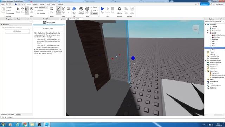Viewport: 225px width, 127px height.
Task: Click the Undo arrow in quick-access toolbar
Action: click(x=22, y=4)
